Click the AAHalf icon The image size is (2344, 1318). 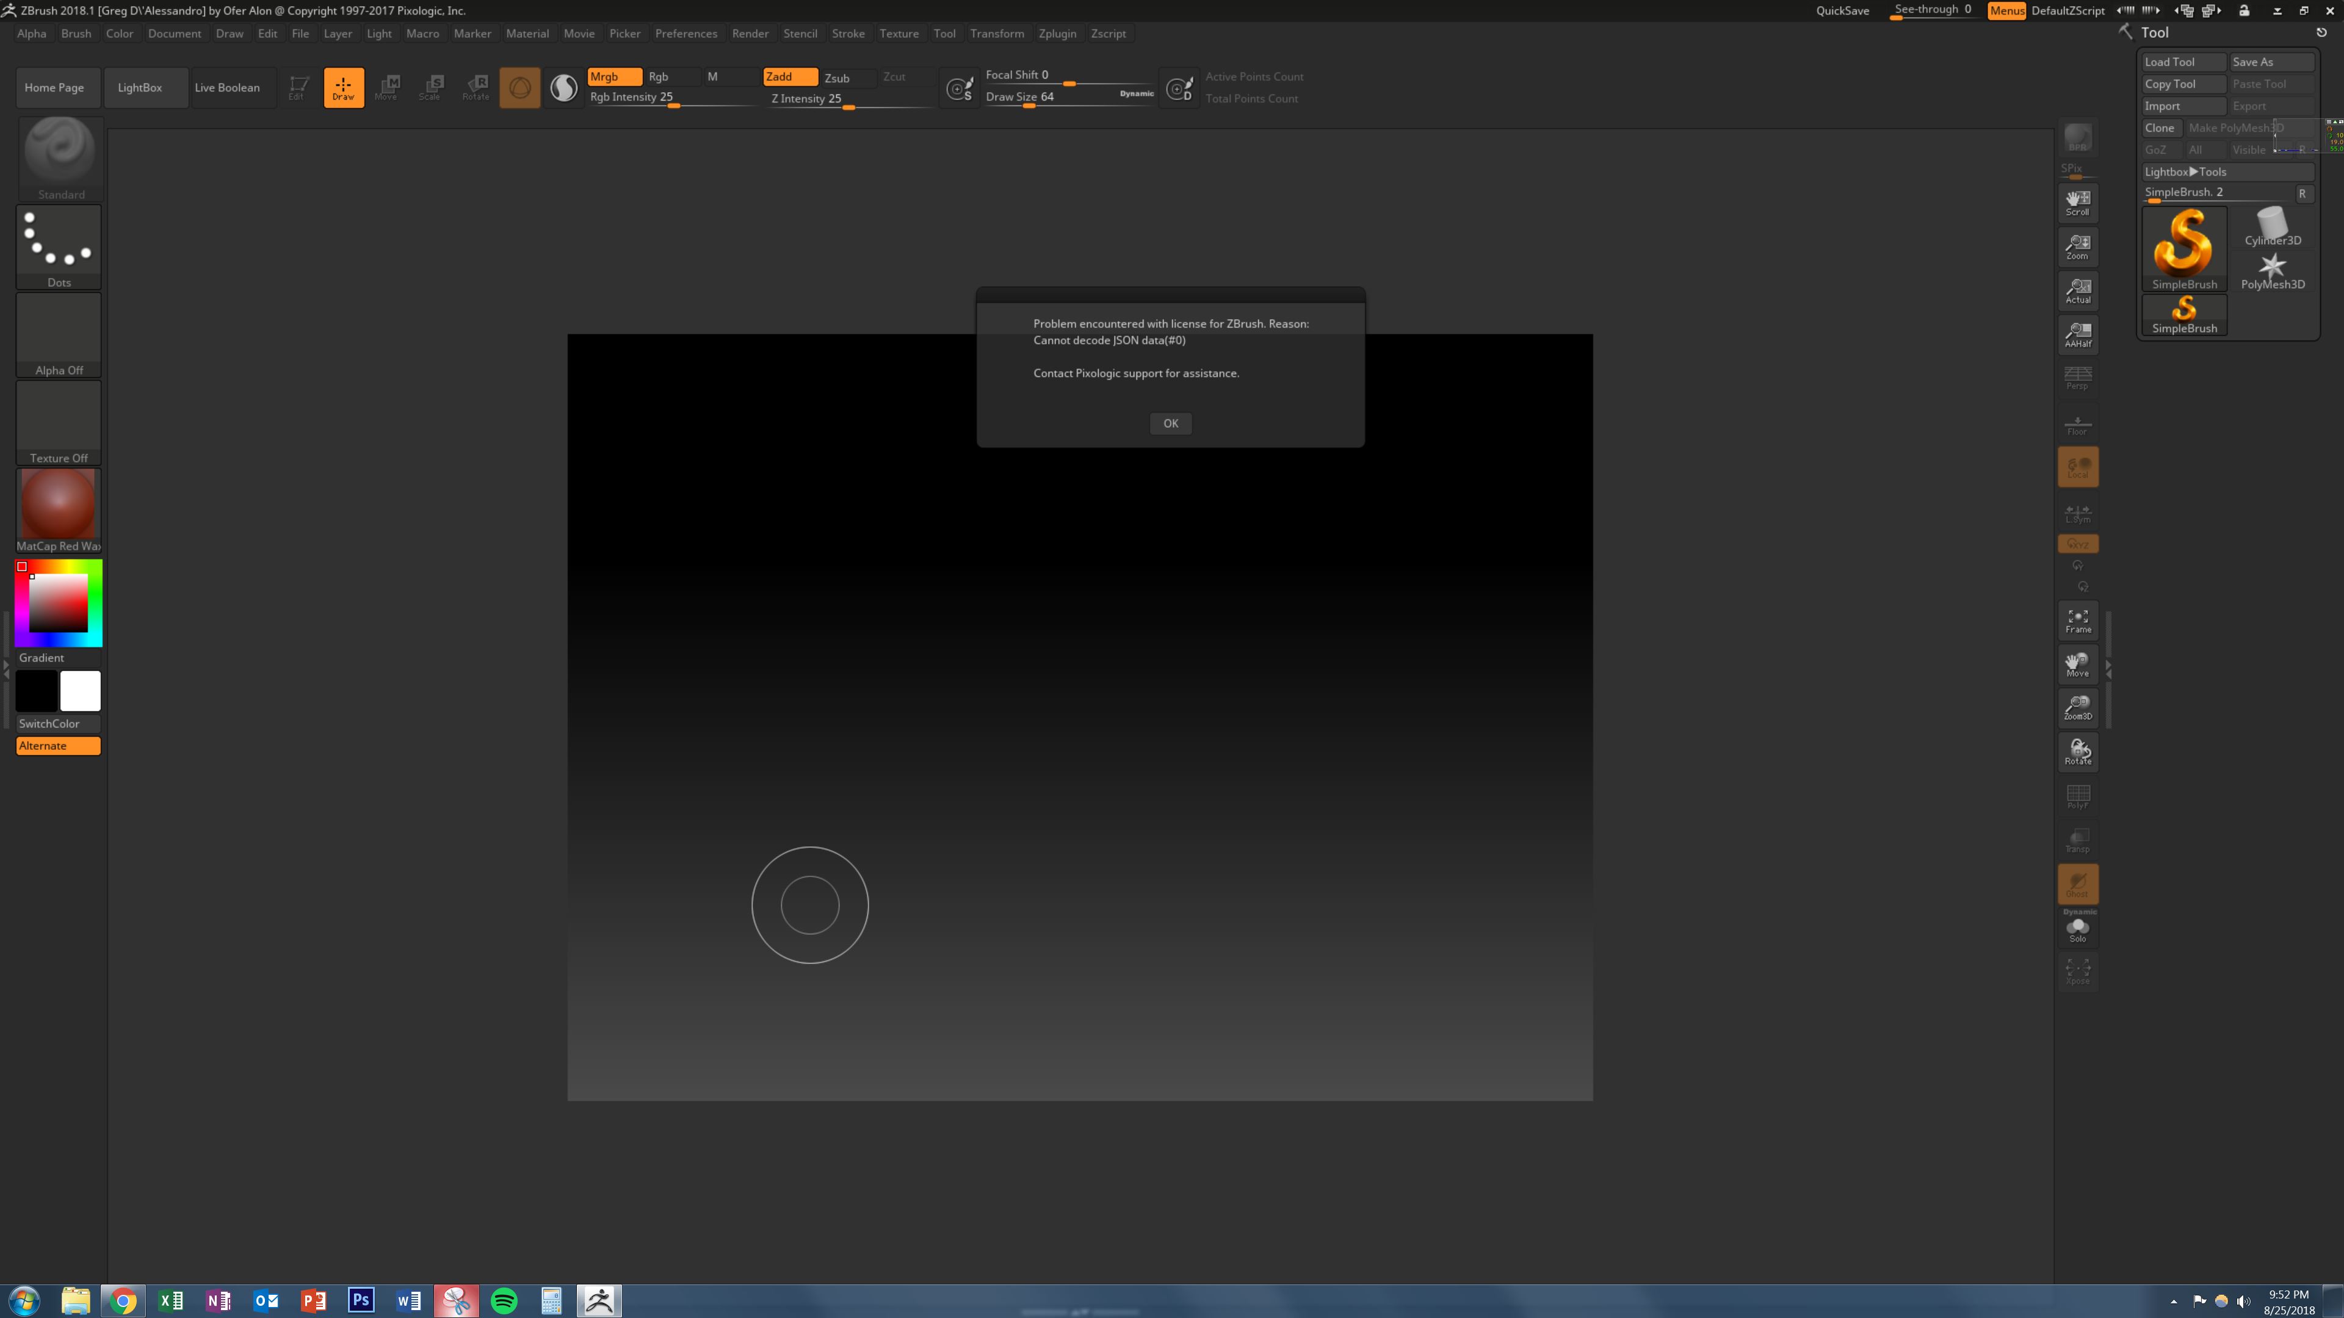click(2077, 334)
